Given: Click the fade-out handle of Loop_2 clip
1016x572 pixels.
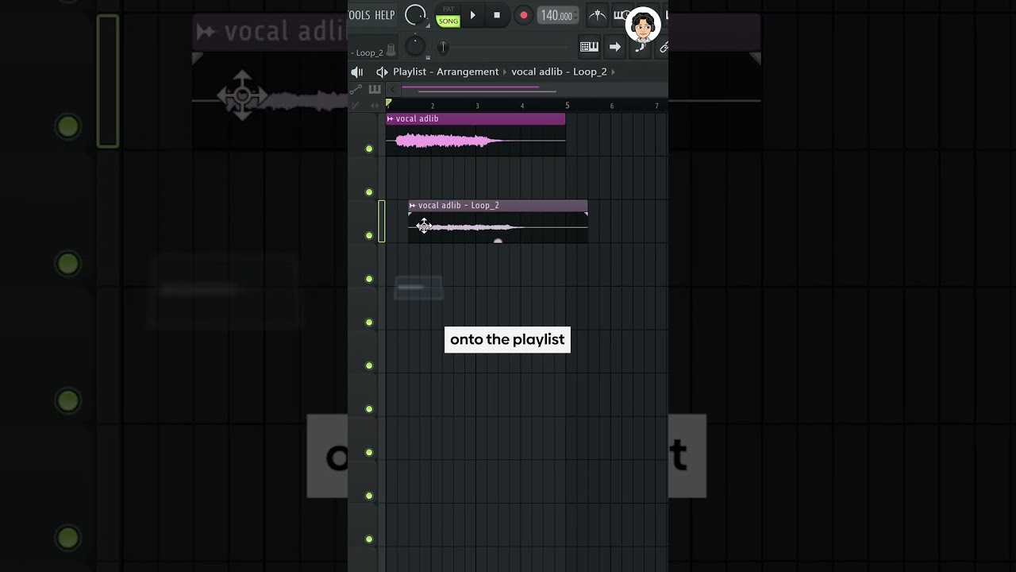Looking at the screenshot, I should [x=586, y=214].
